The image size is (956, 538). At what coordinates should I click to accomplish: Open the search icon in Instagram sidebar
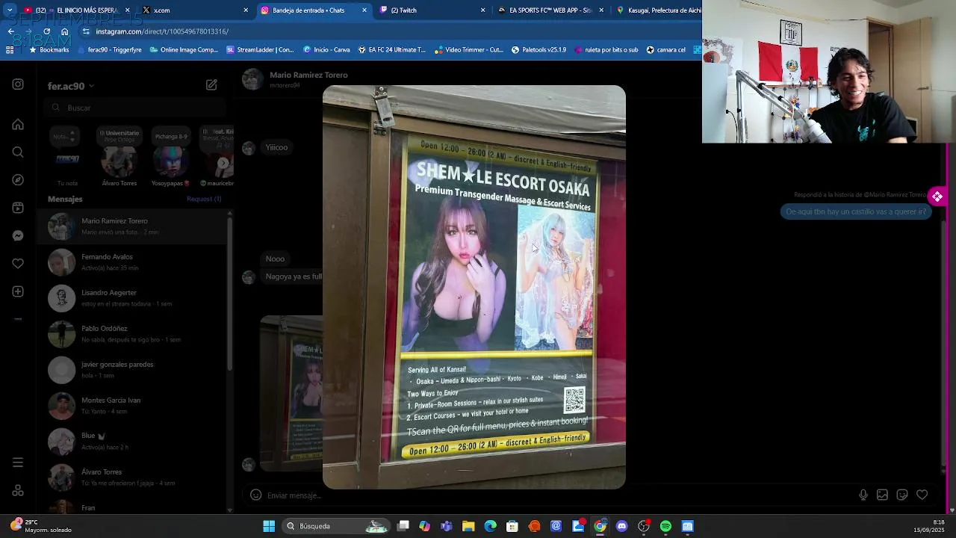pyautogui.click(x=18, y=152)
